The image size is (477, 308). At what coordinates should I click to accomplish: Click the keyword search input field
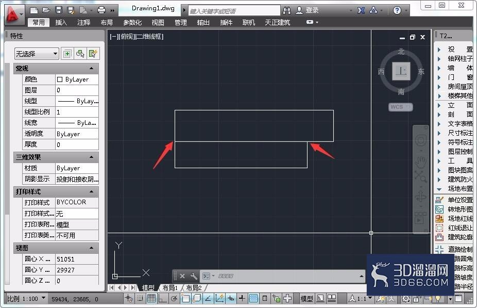(x=234, y=11)
